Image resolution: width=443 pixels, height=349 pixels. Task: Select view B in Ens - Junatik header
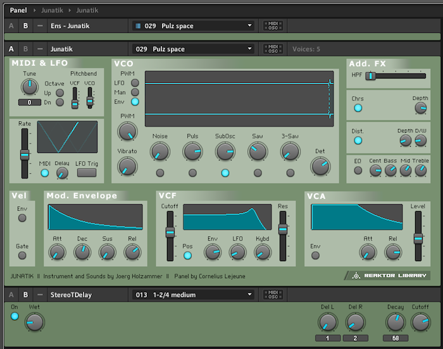click(25, 26)
